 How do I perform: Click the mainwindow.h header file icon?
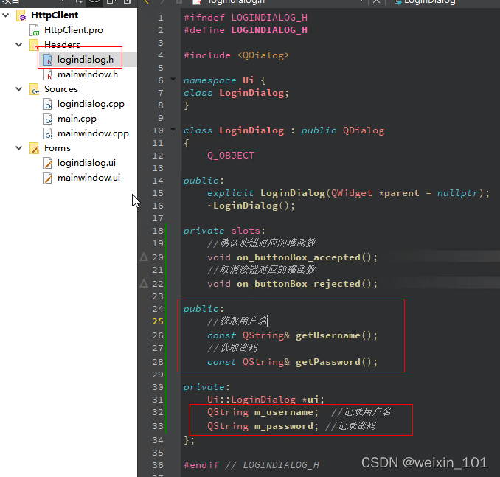[x=47, y=74]
